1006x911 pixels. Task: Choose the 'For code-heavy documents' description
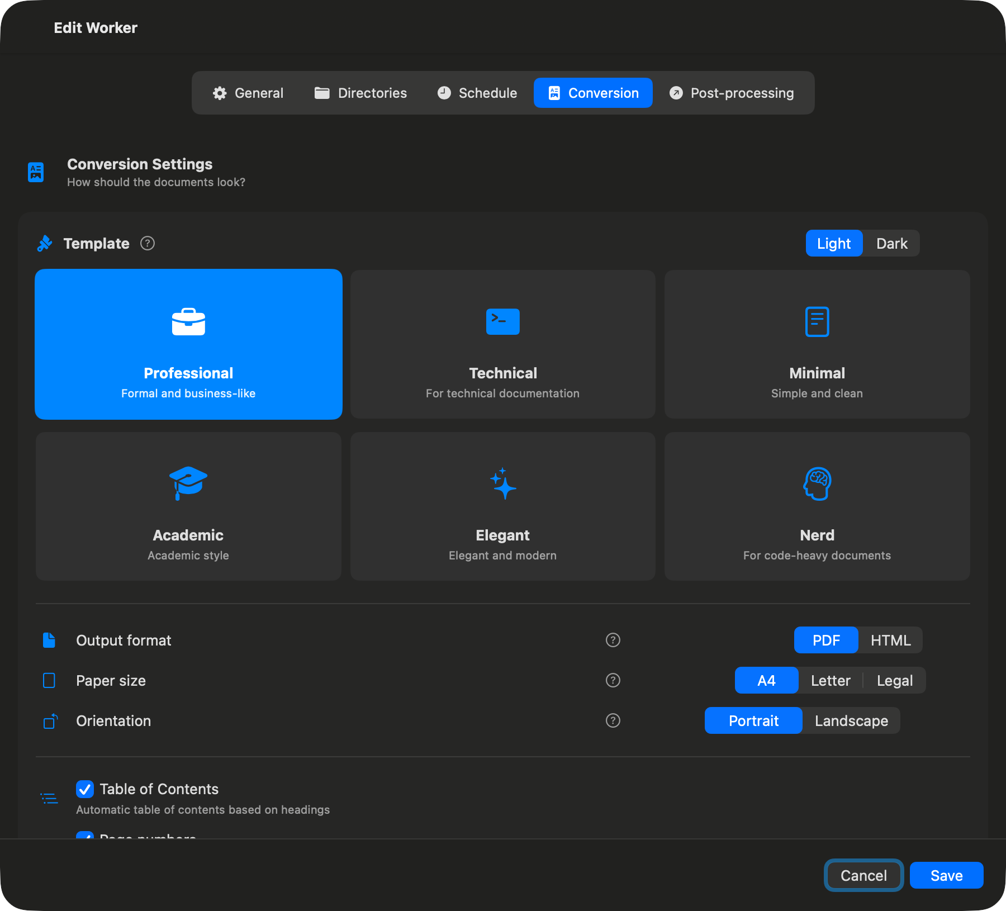(817, 556)
